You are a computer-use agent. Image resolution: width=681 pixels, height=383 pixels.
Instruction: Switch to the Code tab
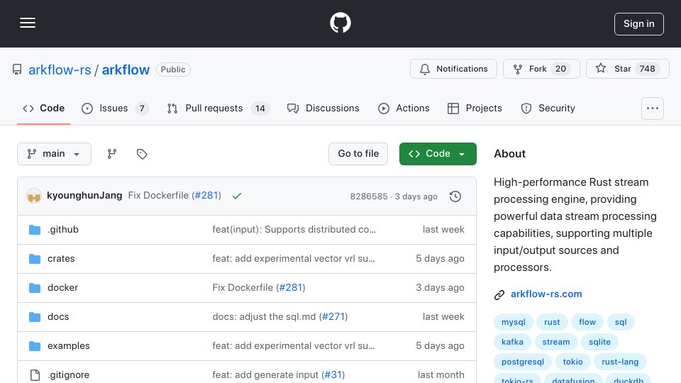pos(43,108)
